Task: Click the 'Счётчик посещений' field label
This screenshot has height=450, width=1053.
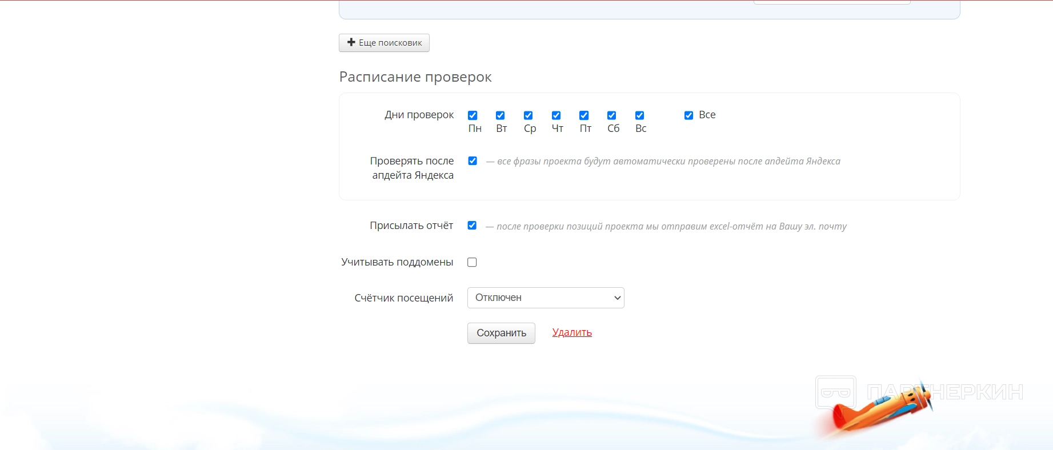Action: [x=403, y=298]
